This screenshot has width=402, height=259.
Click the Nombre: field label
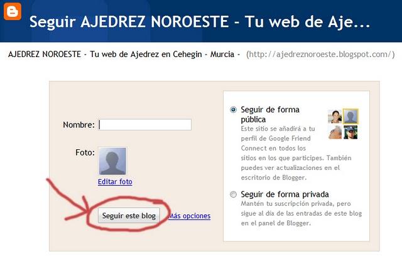tap(79, 125)
